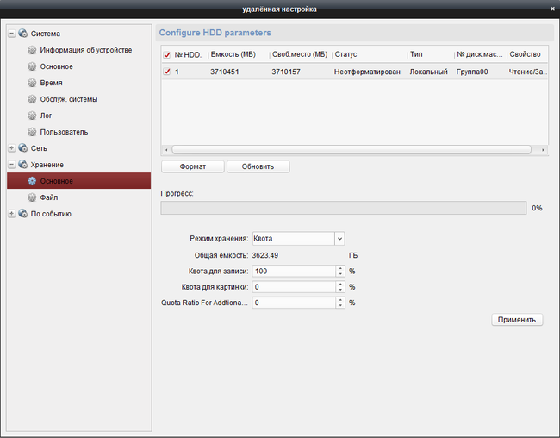
Task: Click the По событию category icon
Action: click(x=22, y=214)
